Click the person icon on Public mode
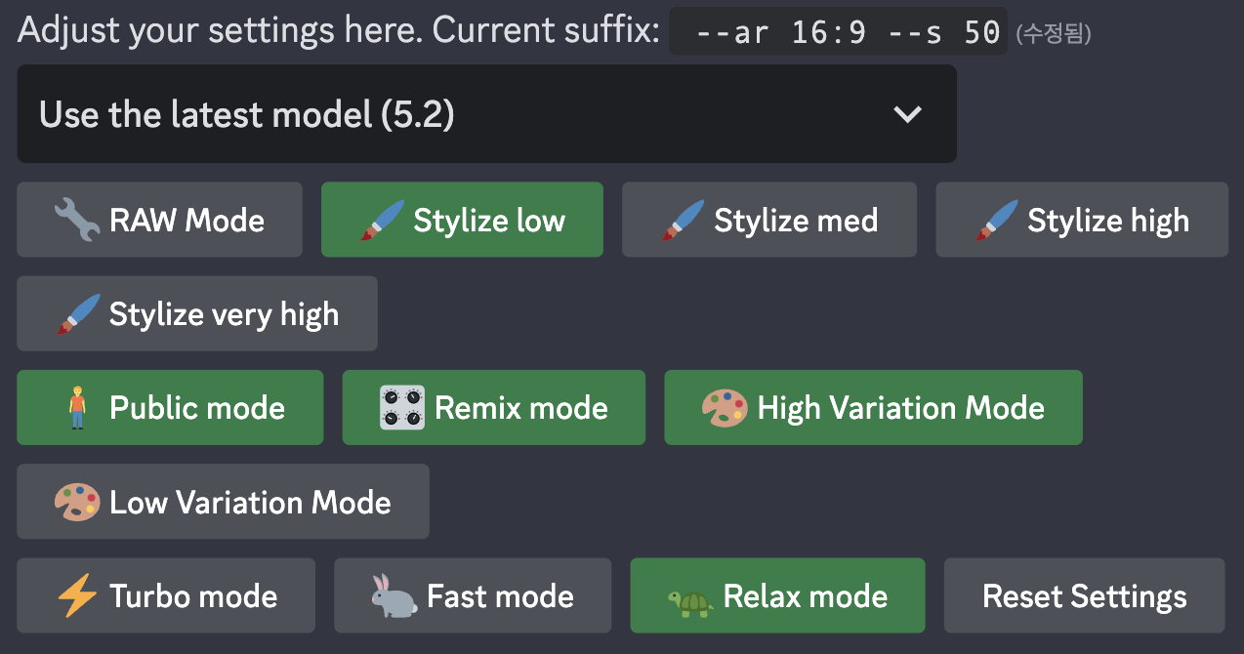 [77, 408]
